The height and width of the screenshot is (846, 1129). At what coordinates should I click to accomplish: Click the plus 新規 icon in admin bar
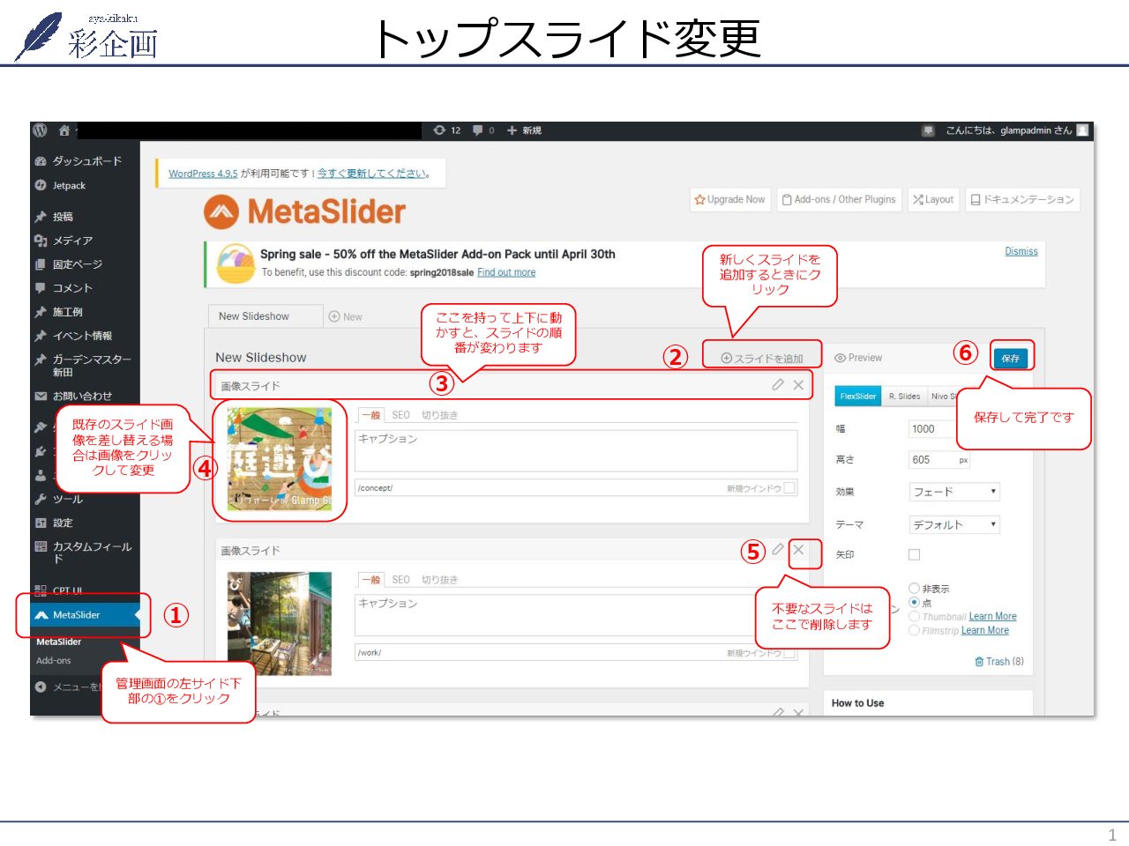point(512,130)
